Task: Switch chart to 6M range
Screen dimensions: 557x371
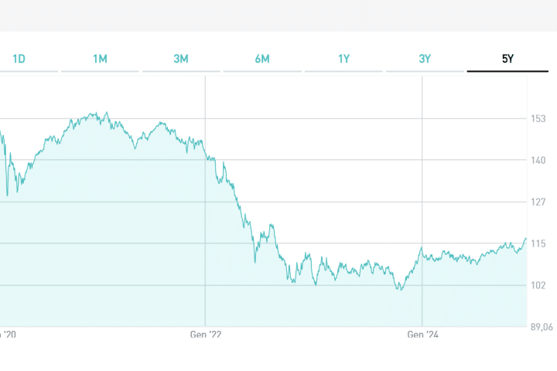Action: (x=262, y=59)
